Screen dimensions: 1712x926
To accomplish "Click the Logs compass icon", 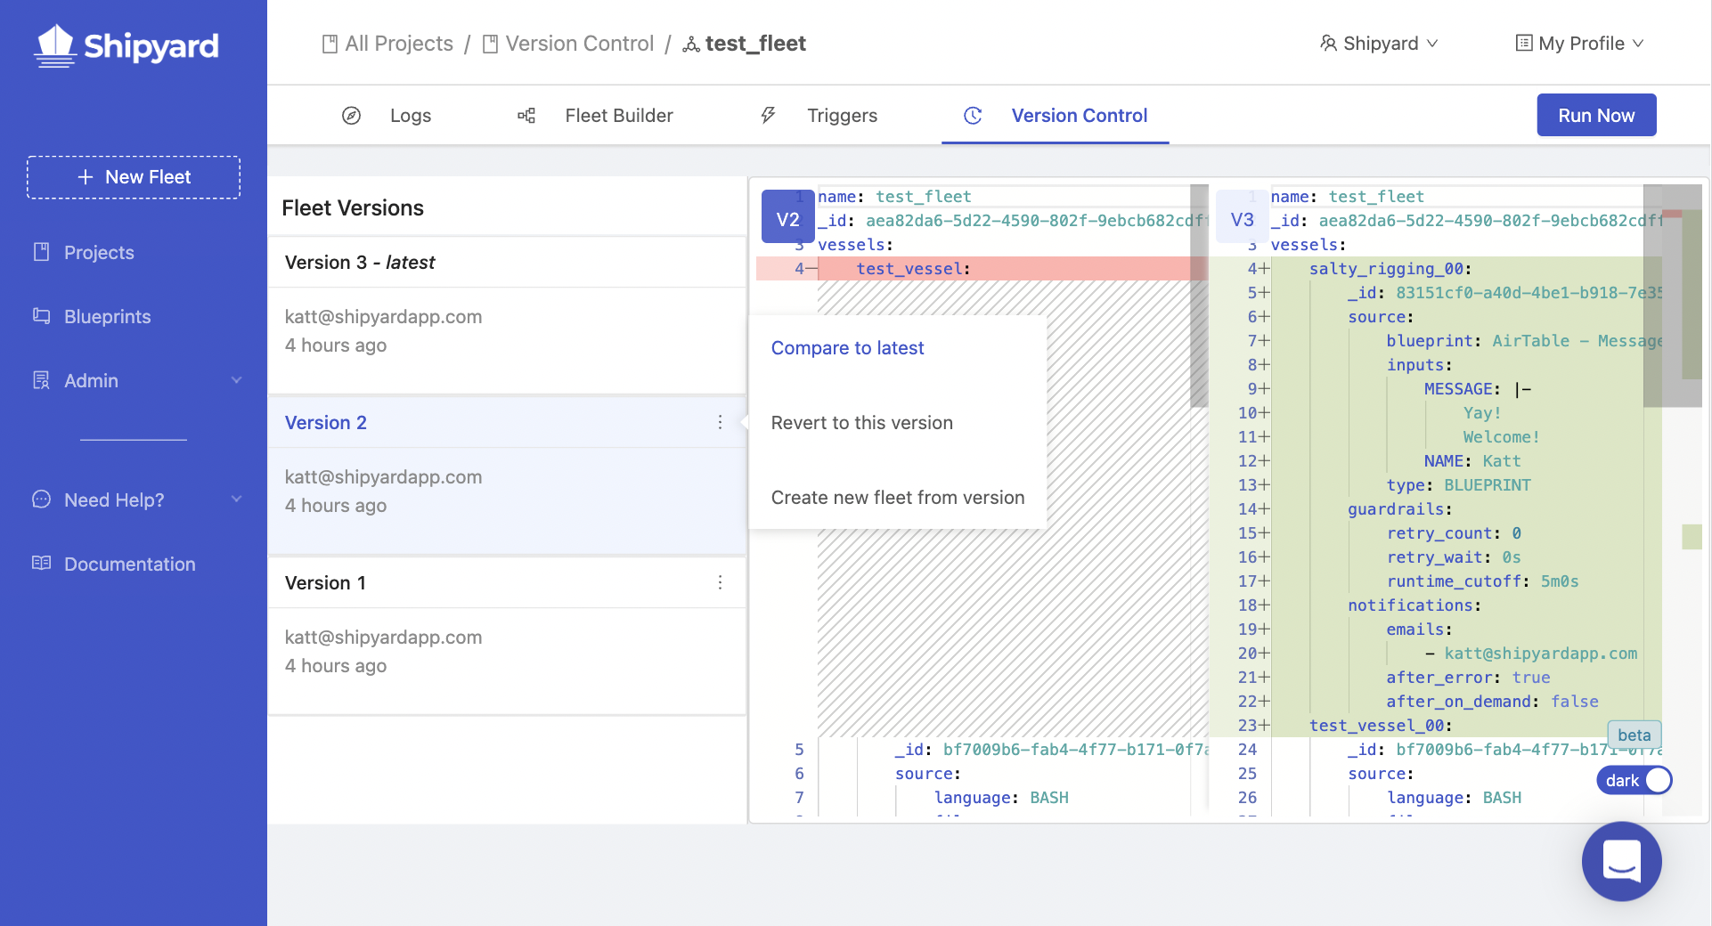I will click(351, 115).
